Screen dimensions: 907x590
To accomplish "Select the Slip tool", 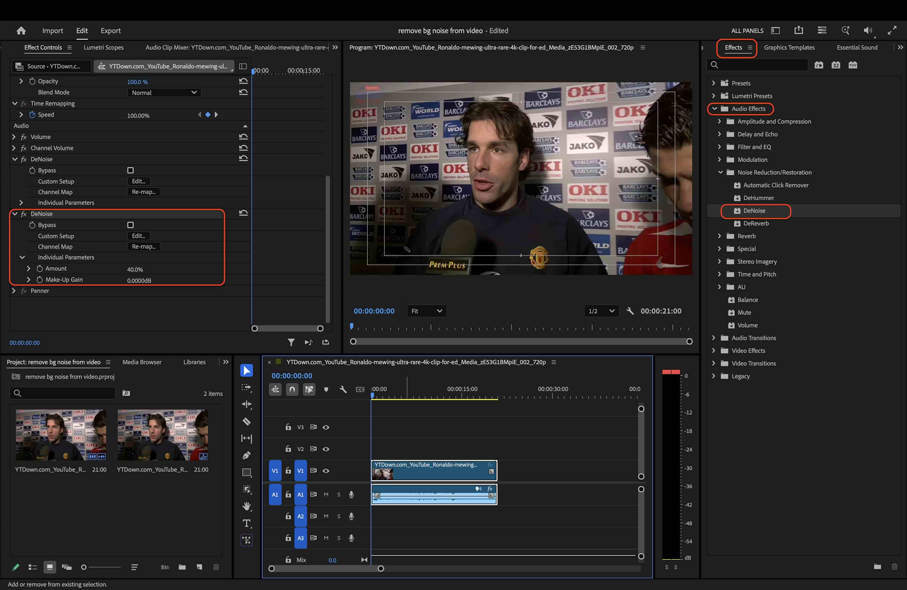I will pos(247,438).
